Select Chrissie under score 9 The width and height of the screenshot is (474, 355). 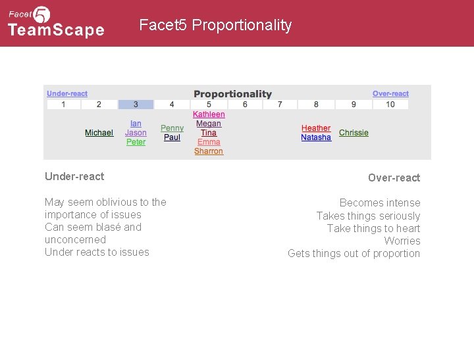click(354, 133)
